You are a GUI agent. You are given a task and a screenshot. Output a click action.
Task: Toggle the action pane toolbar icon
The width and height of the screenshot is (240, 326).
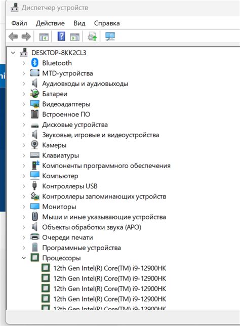click(x=74, y=37)
